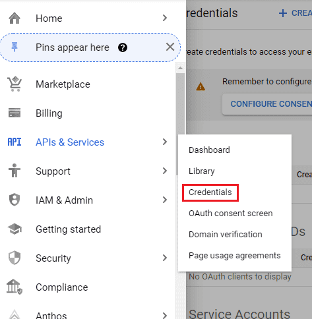Dismiss the Pins appear here banner
Image resolution: width=312 pixels, height=319 pixels.
tap(170, 47)
